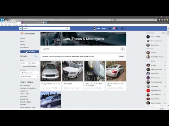Open the View menu
169x126 pixels.
10,25
